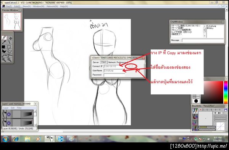Open the Help(H) menu
The height and width of the screenshot is (150, 229).
(x=64, y=6)
